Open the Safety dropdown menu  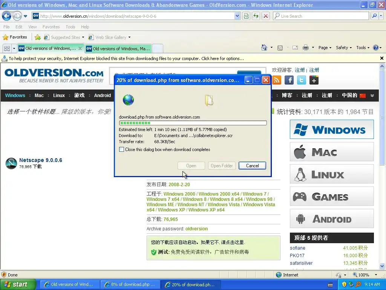tap(344, 48)
